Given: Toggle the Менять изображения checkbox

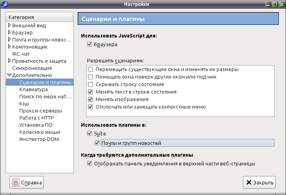Looking at the screenshot, I should pyautogui.click(x=90, y=99).
